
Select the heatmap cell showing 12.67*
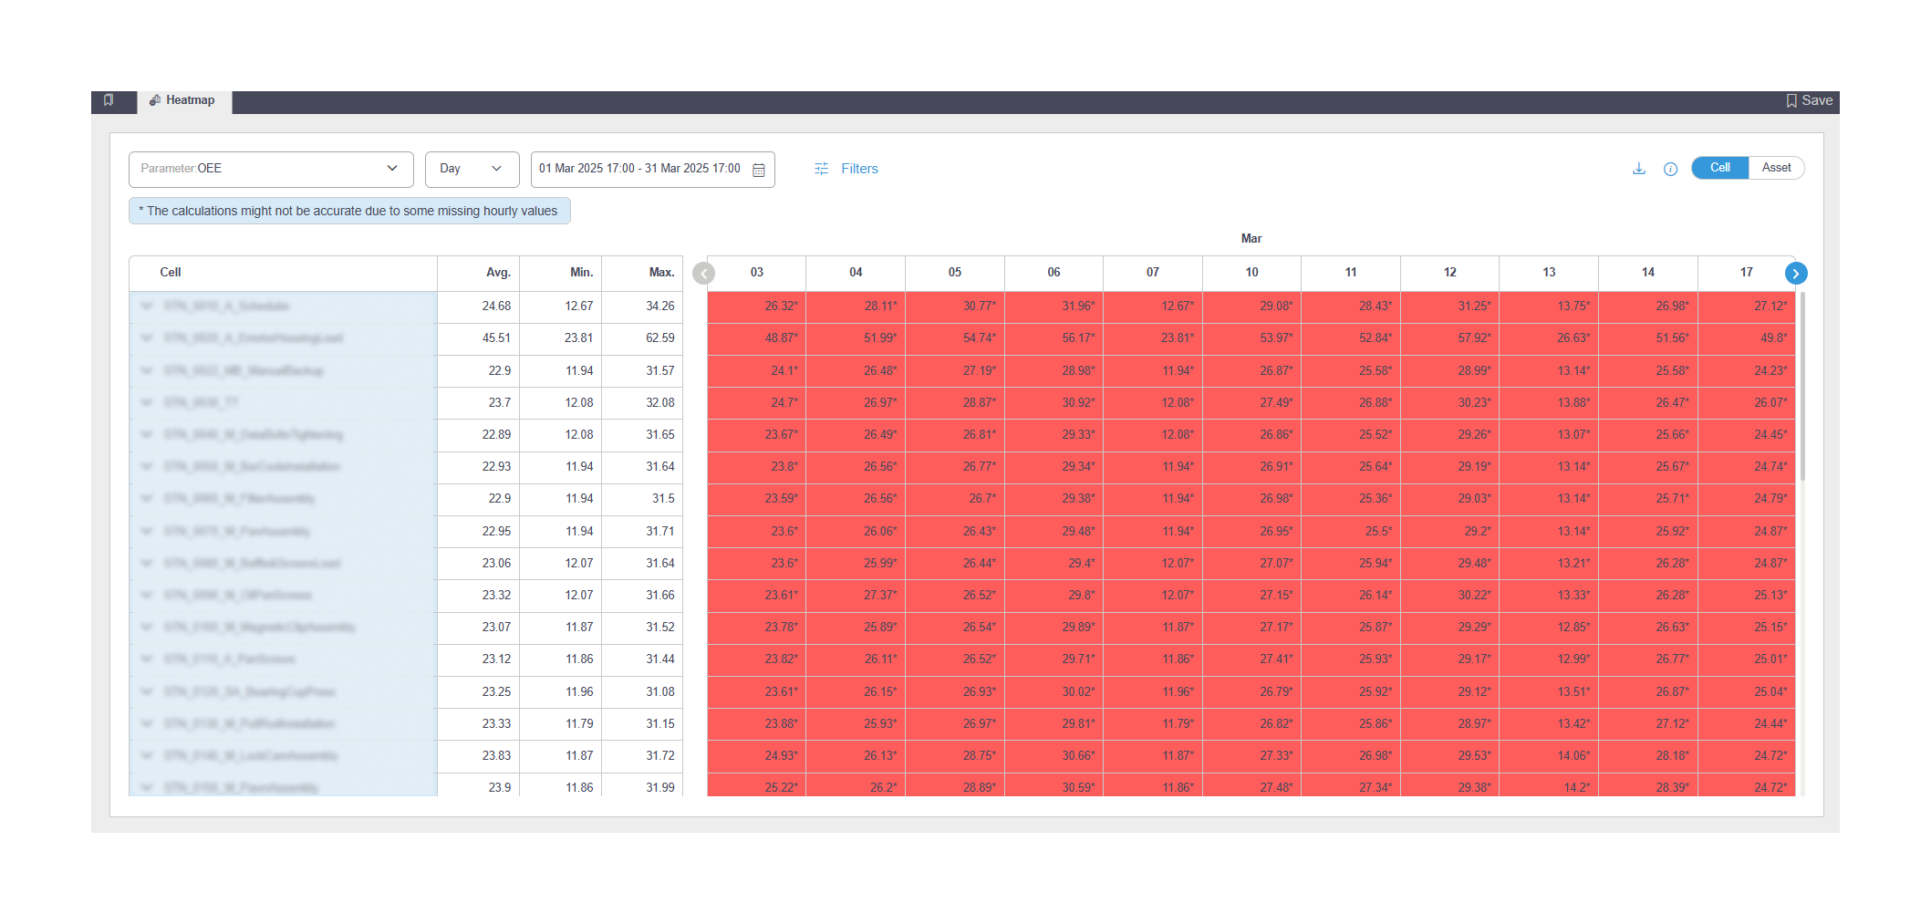pos(1153,306)
